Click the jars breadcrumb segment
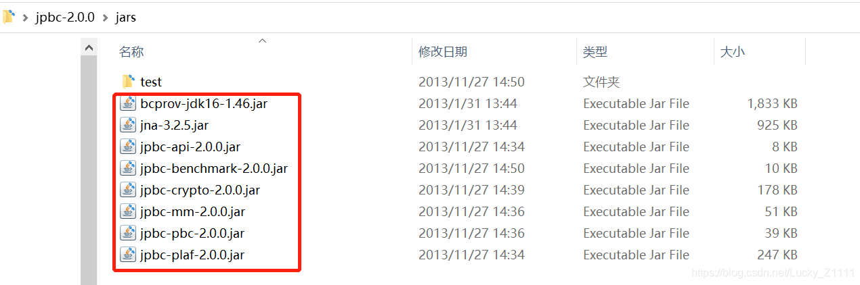The height and width of the screenshot is (285, 860). coord(126,17)
